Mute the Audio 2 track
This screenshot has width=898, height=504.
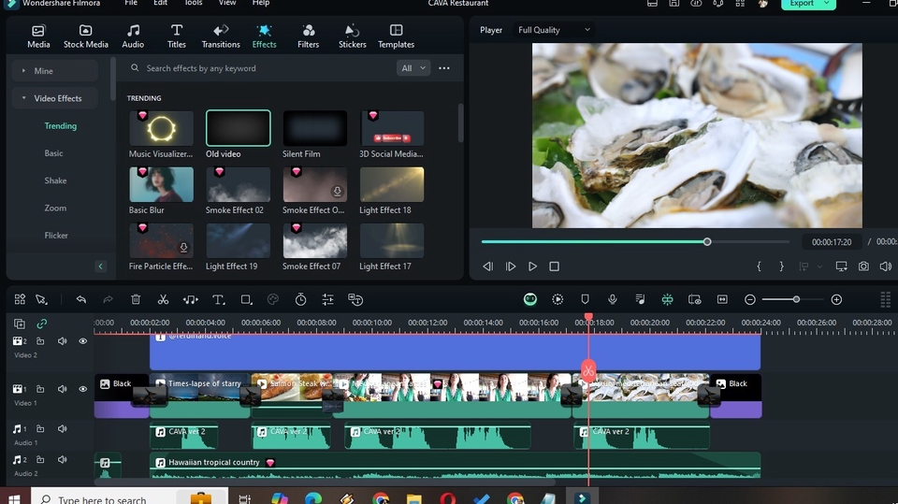[x=63, y=460]
